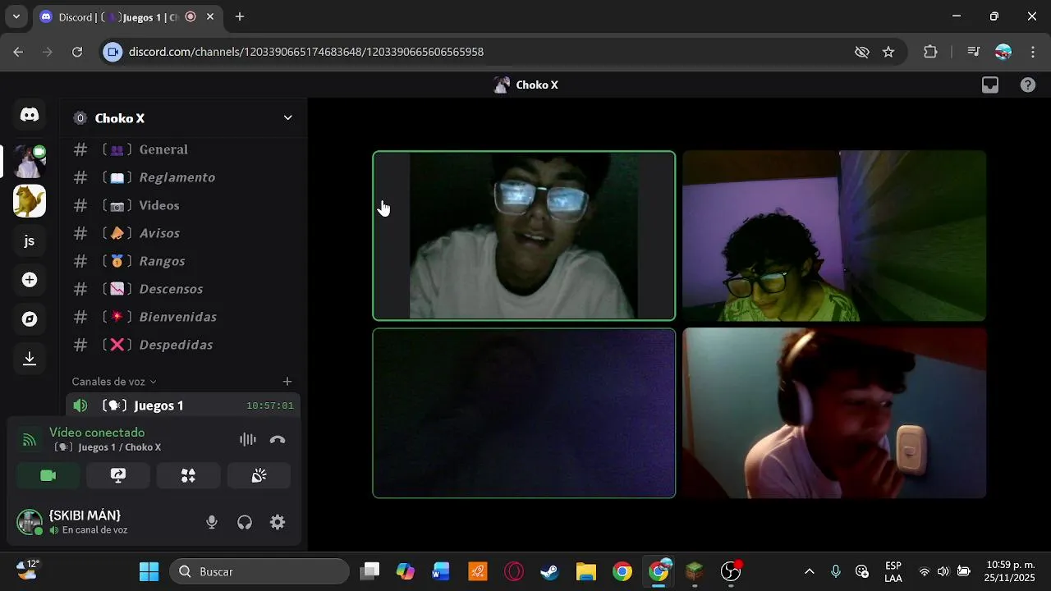Open the taskbar clock and date
This screenshot has width=1051, height=591.
tap(1011, 571)
